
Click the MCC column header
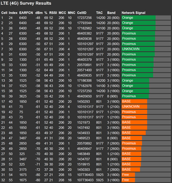[62, 13]
